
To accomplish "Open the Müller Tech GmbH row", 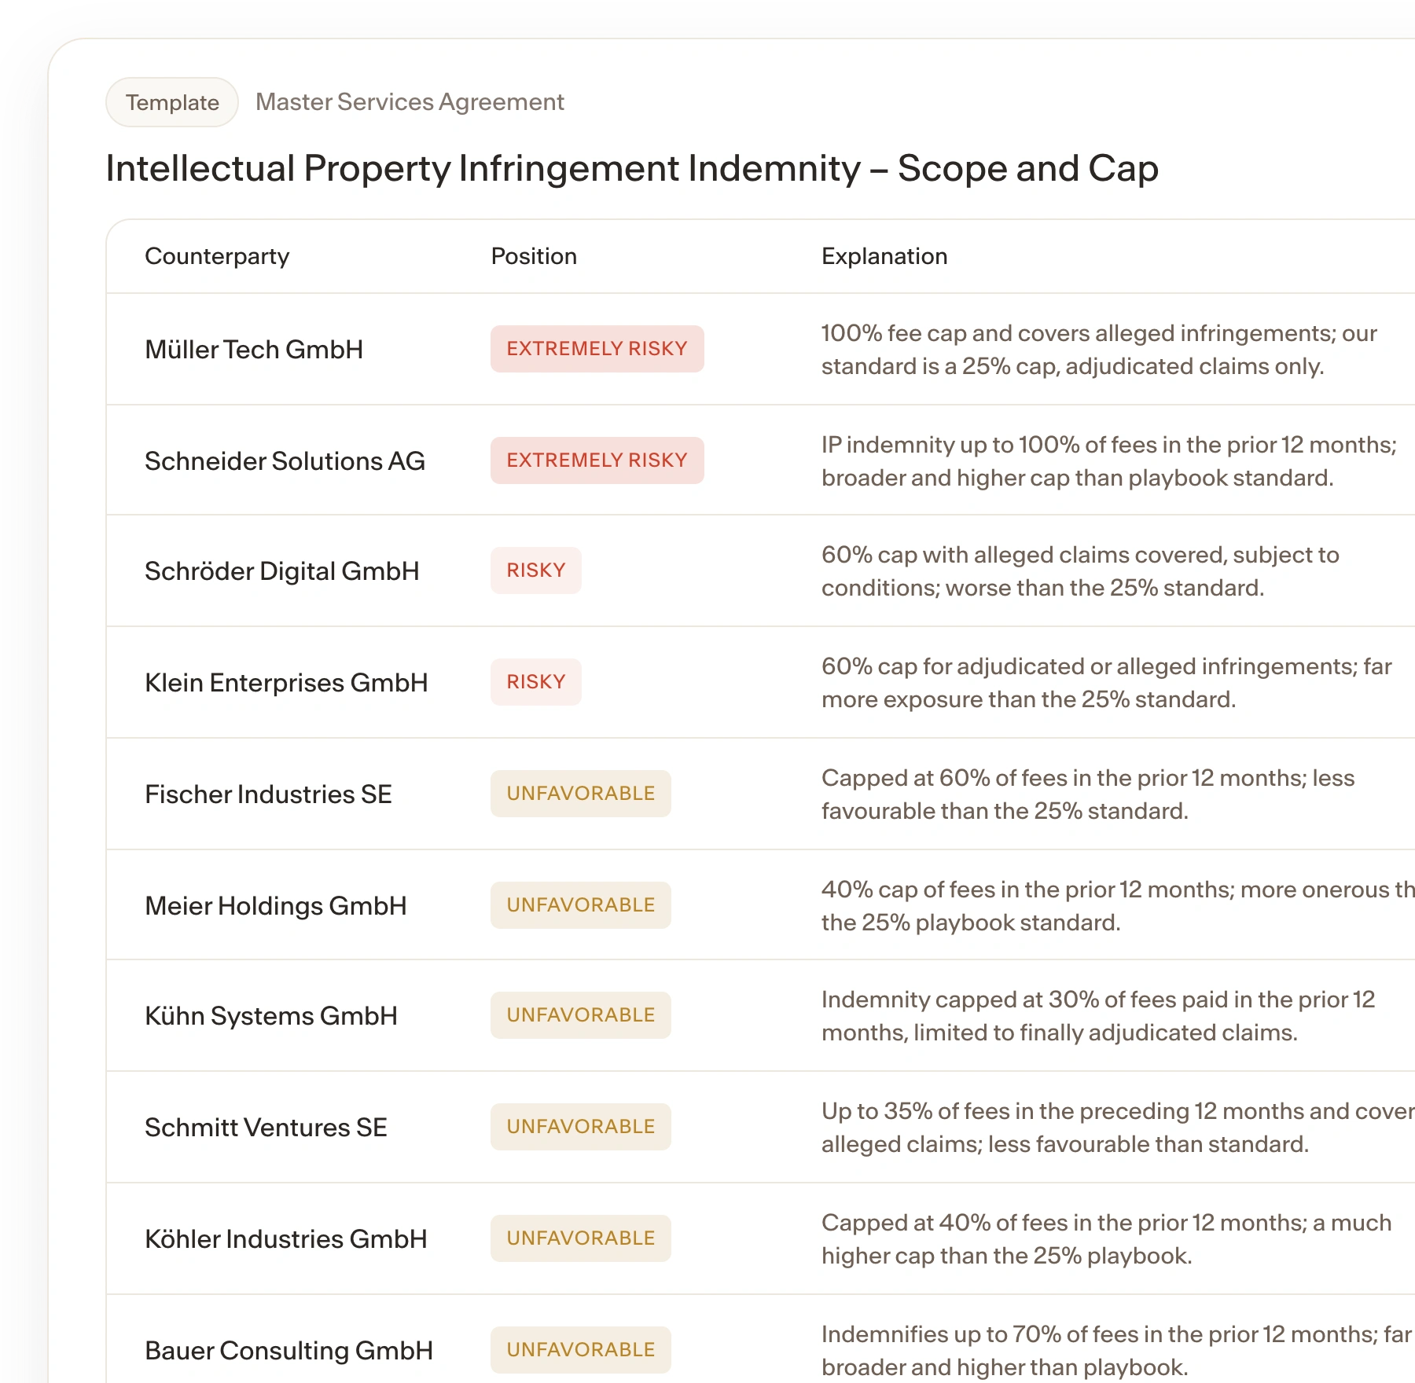I will (x=760, y=350).
